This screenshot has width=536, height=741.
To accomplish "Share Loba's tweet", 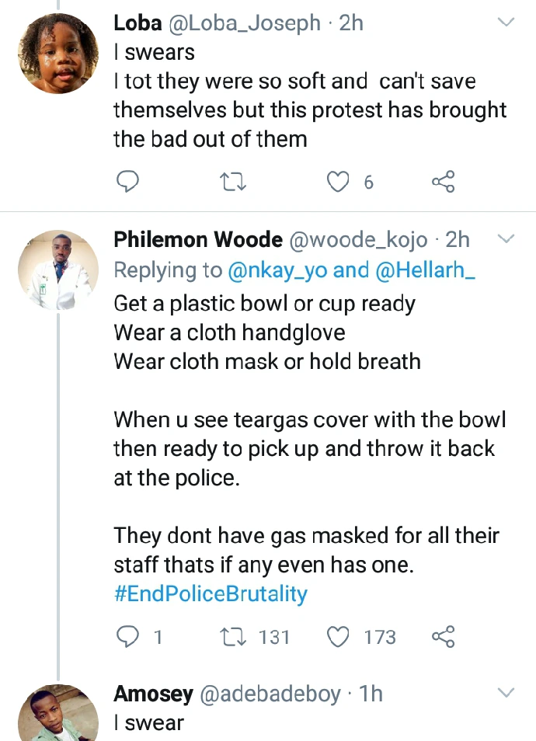I will (442, 182).
